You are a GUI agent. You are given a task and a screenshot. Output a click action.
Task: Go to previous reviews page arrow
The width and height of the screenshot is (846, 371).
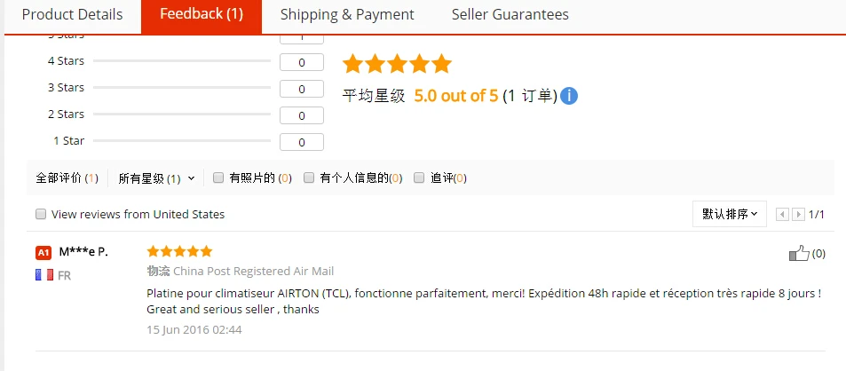(782, 214)
